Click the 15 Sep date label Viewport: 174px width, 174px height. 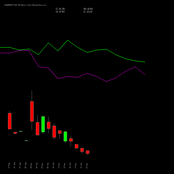pos(65,166)
